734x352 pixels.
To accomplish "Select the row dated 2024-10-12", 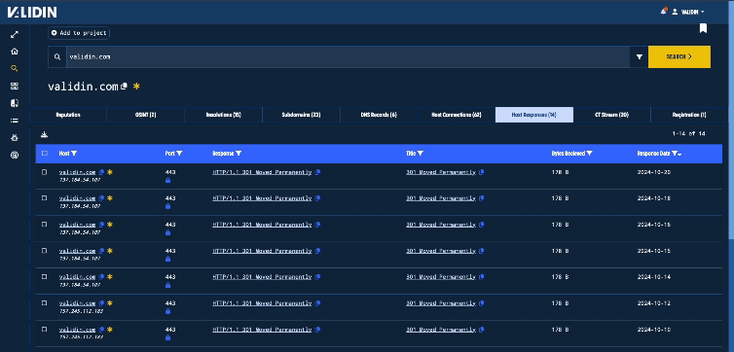I will click(45, 303).
